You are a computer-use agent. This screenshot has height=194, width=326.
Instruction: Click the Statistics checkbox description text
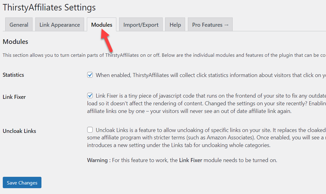[x=211, y=75]
